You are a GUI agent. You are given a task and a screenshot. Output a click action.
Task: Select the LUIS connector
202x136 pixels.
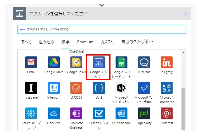point(99,88)
